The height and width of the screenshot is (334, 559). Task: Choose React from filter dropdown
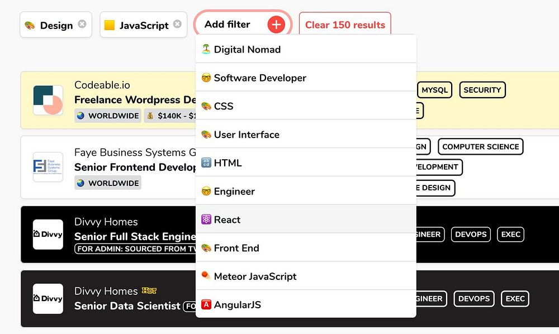click(x=306, y=220)
